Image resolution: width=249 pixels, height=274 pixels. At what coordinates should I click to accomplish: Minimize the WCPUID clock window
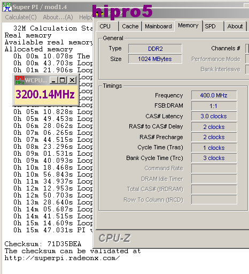click(53, 80)
